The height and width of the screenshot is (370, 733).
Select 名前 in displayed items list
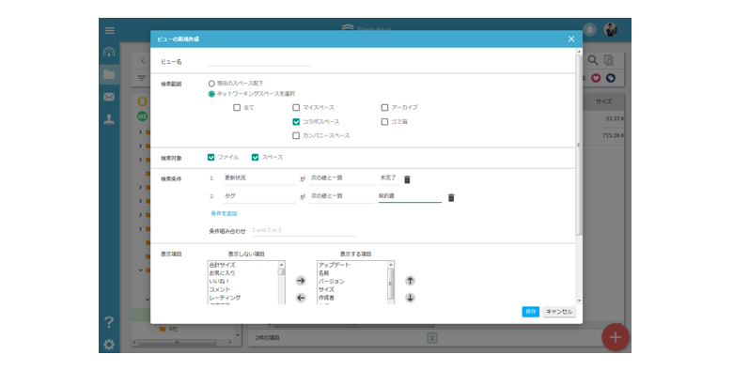(323, 273)
